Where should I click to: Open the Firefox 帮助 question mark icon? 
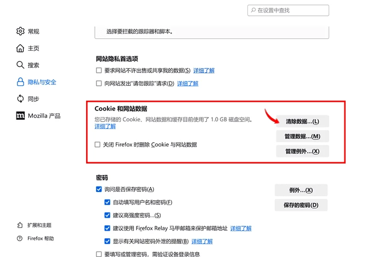(x=20, y=238)
